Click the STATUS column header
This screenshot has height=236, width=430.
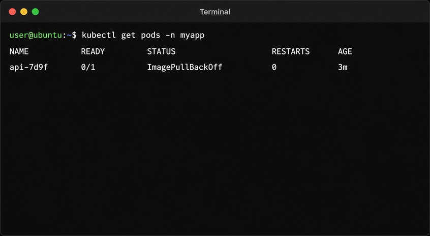pos(161,51)
